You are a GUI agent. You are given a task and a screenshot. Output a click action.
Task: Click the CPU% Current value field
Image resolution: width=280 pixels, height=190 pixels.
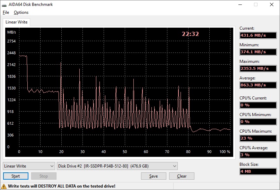(258, 105)
